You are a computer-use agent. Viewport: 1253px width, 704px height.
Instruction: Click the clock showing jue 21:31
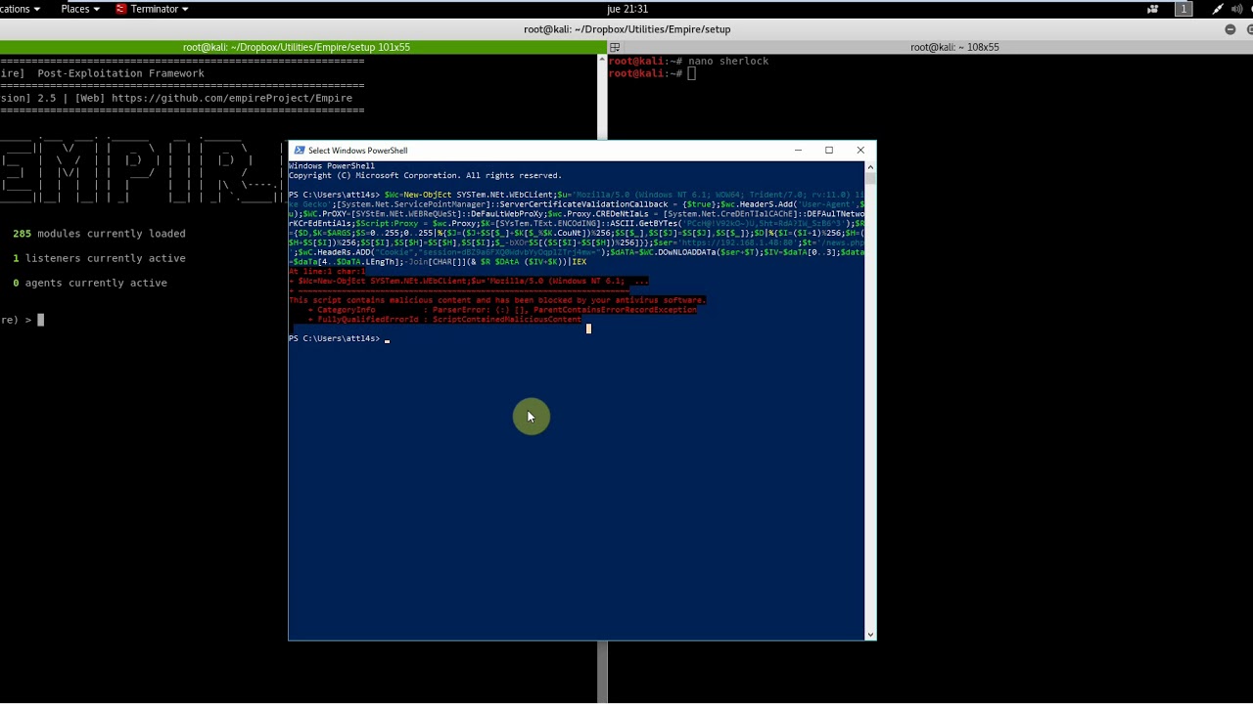627,9
